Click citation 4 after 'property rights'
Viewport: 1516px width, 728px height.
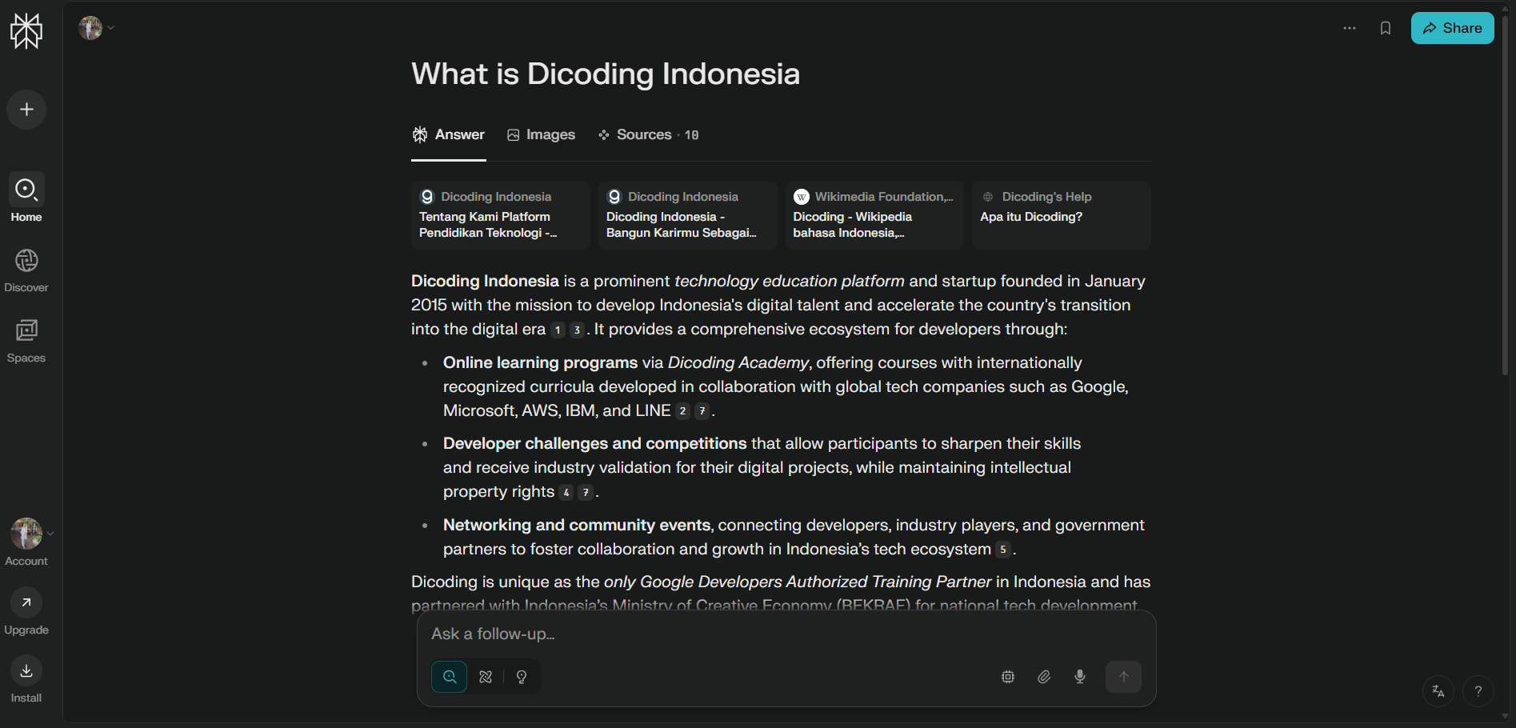tap(566, 493)
